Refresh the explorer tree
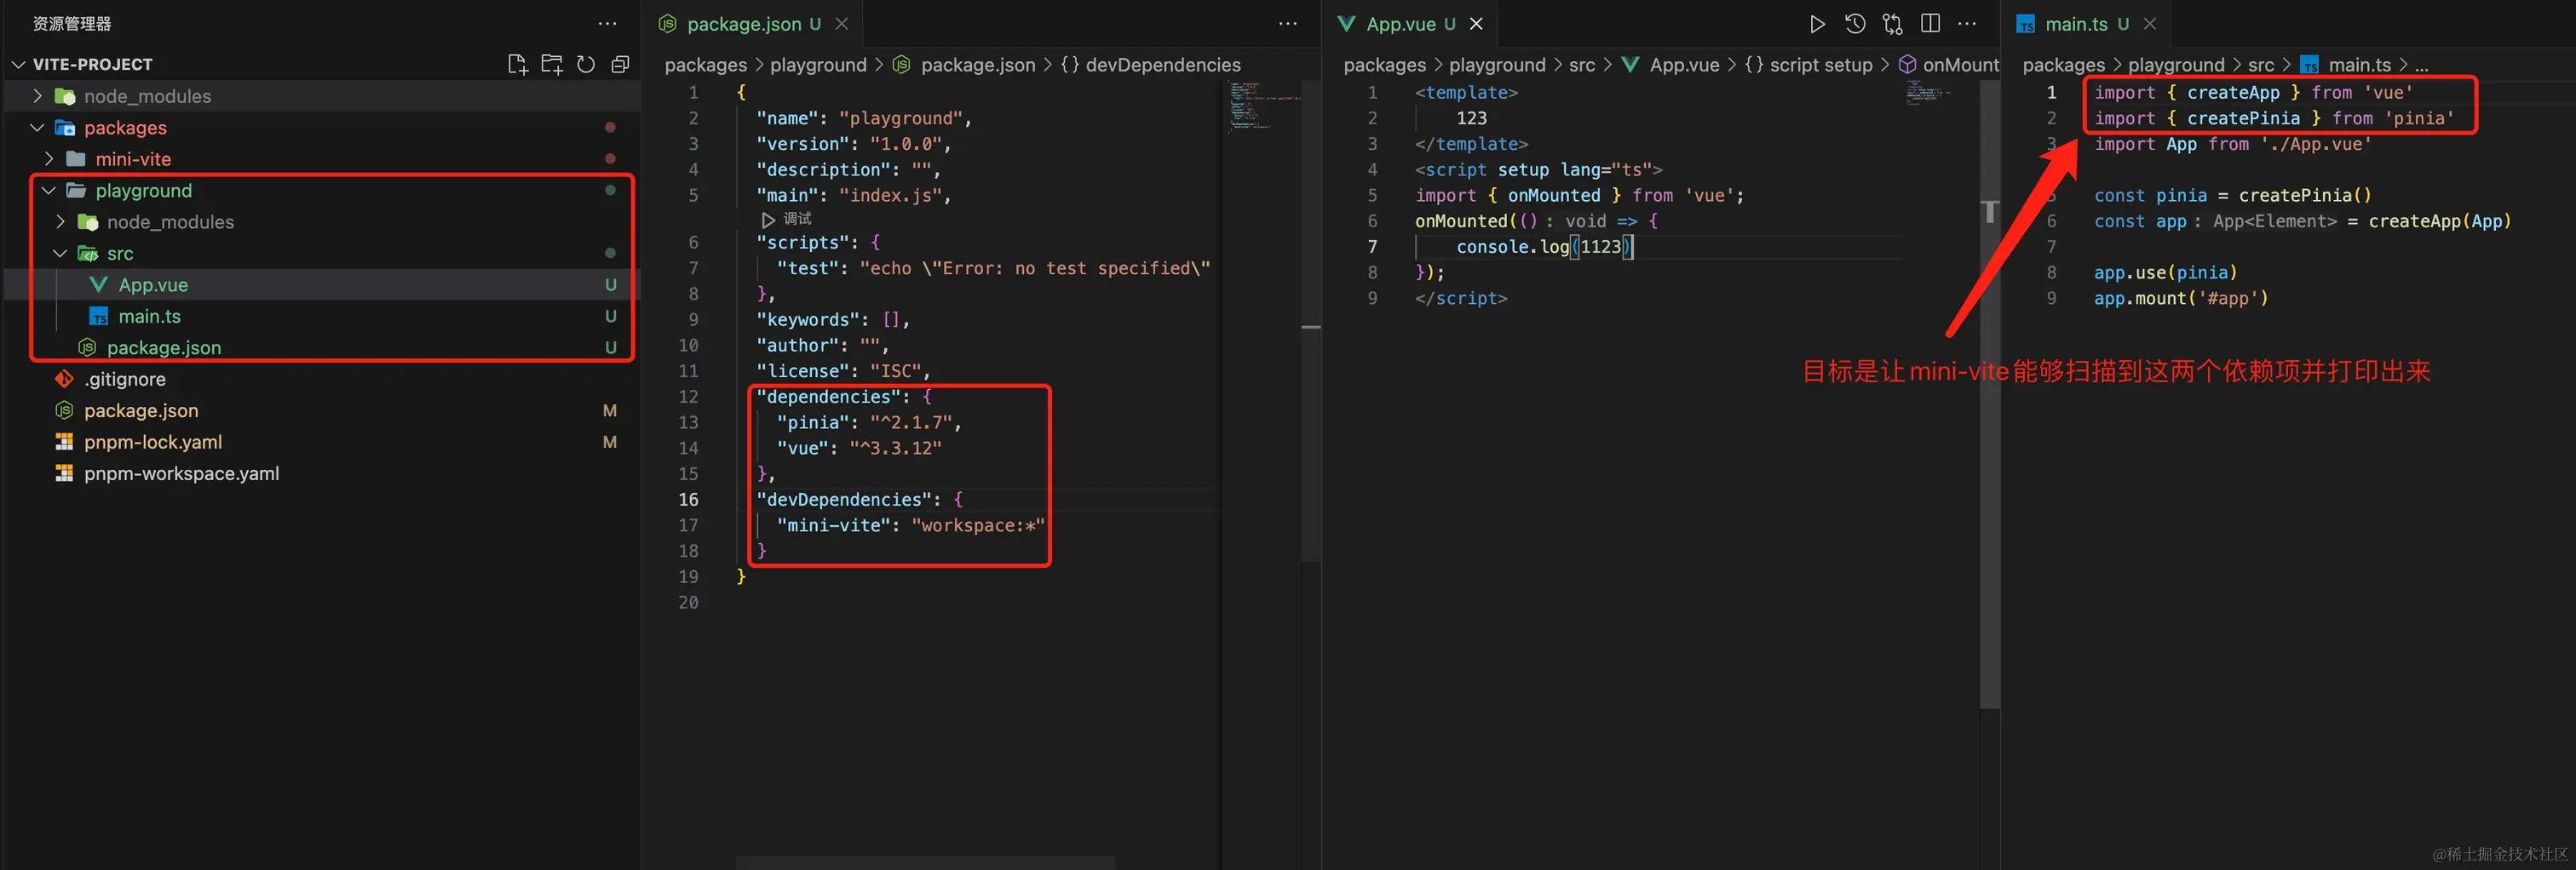The width and height of the screenshot is (2576, 870). point(586,65)
